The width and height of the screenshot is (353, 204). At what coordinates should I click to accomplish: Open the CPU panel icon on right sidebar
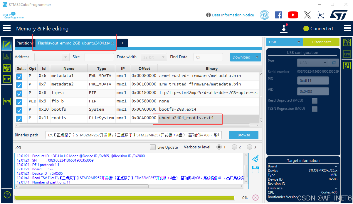click(347, 54)
